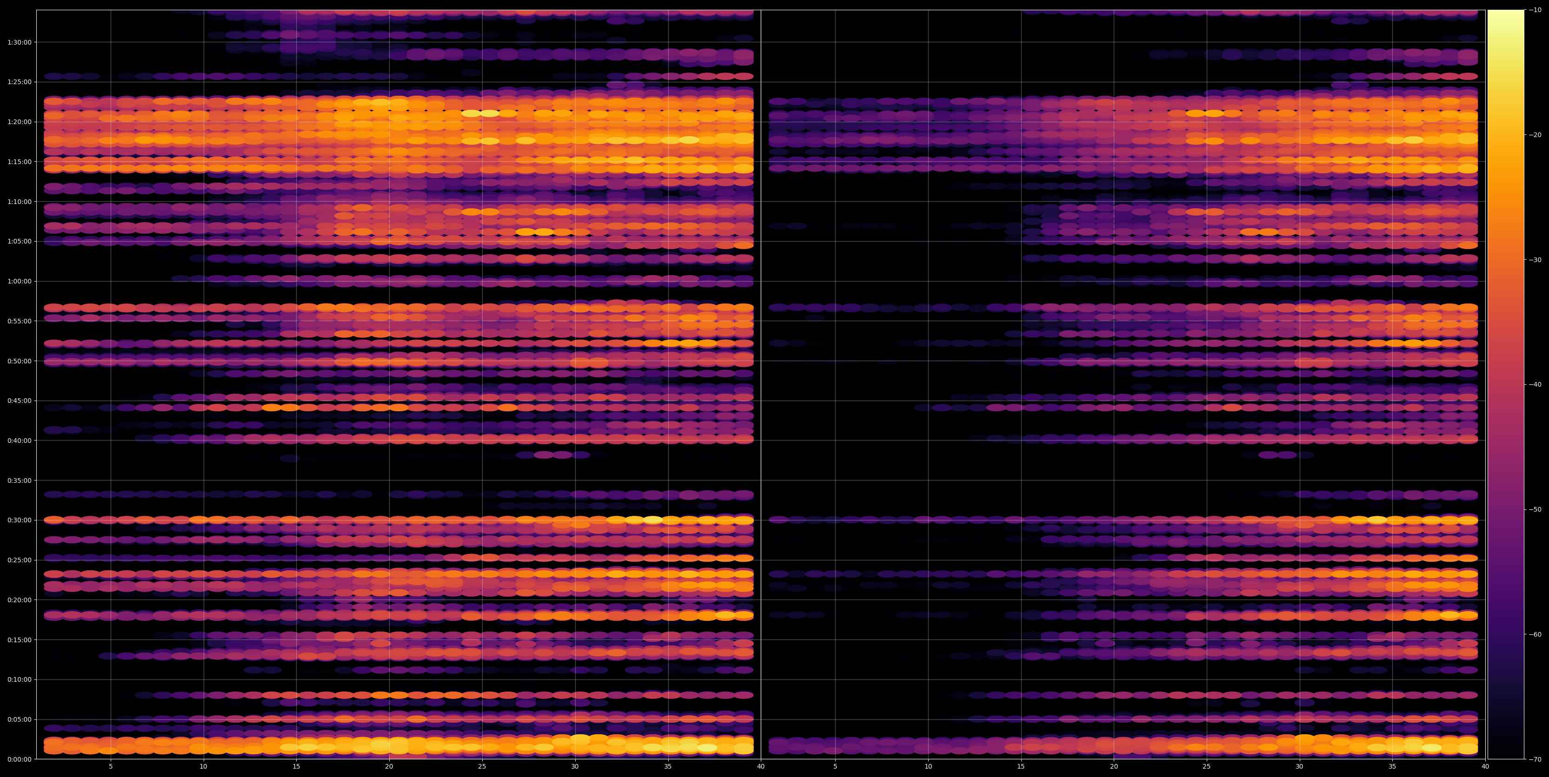Click x-axis label 5 of the left plot
The height and width of the screenshot is (777, 1549).
click(x=111, y=767)
